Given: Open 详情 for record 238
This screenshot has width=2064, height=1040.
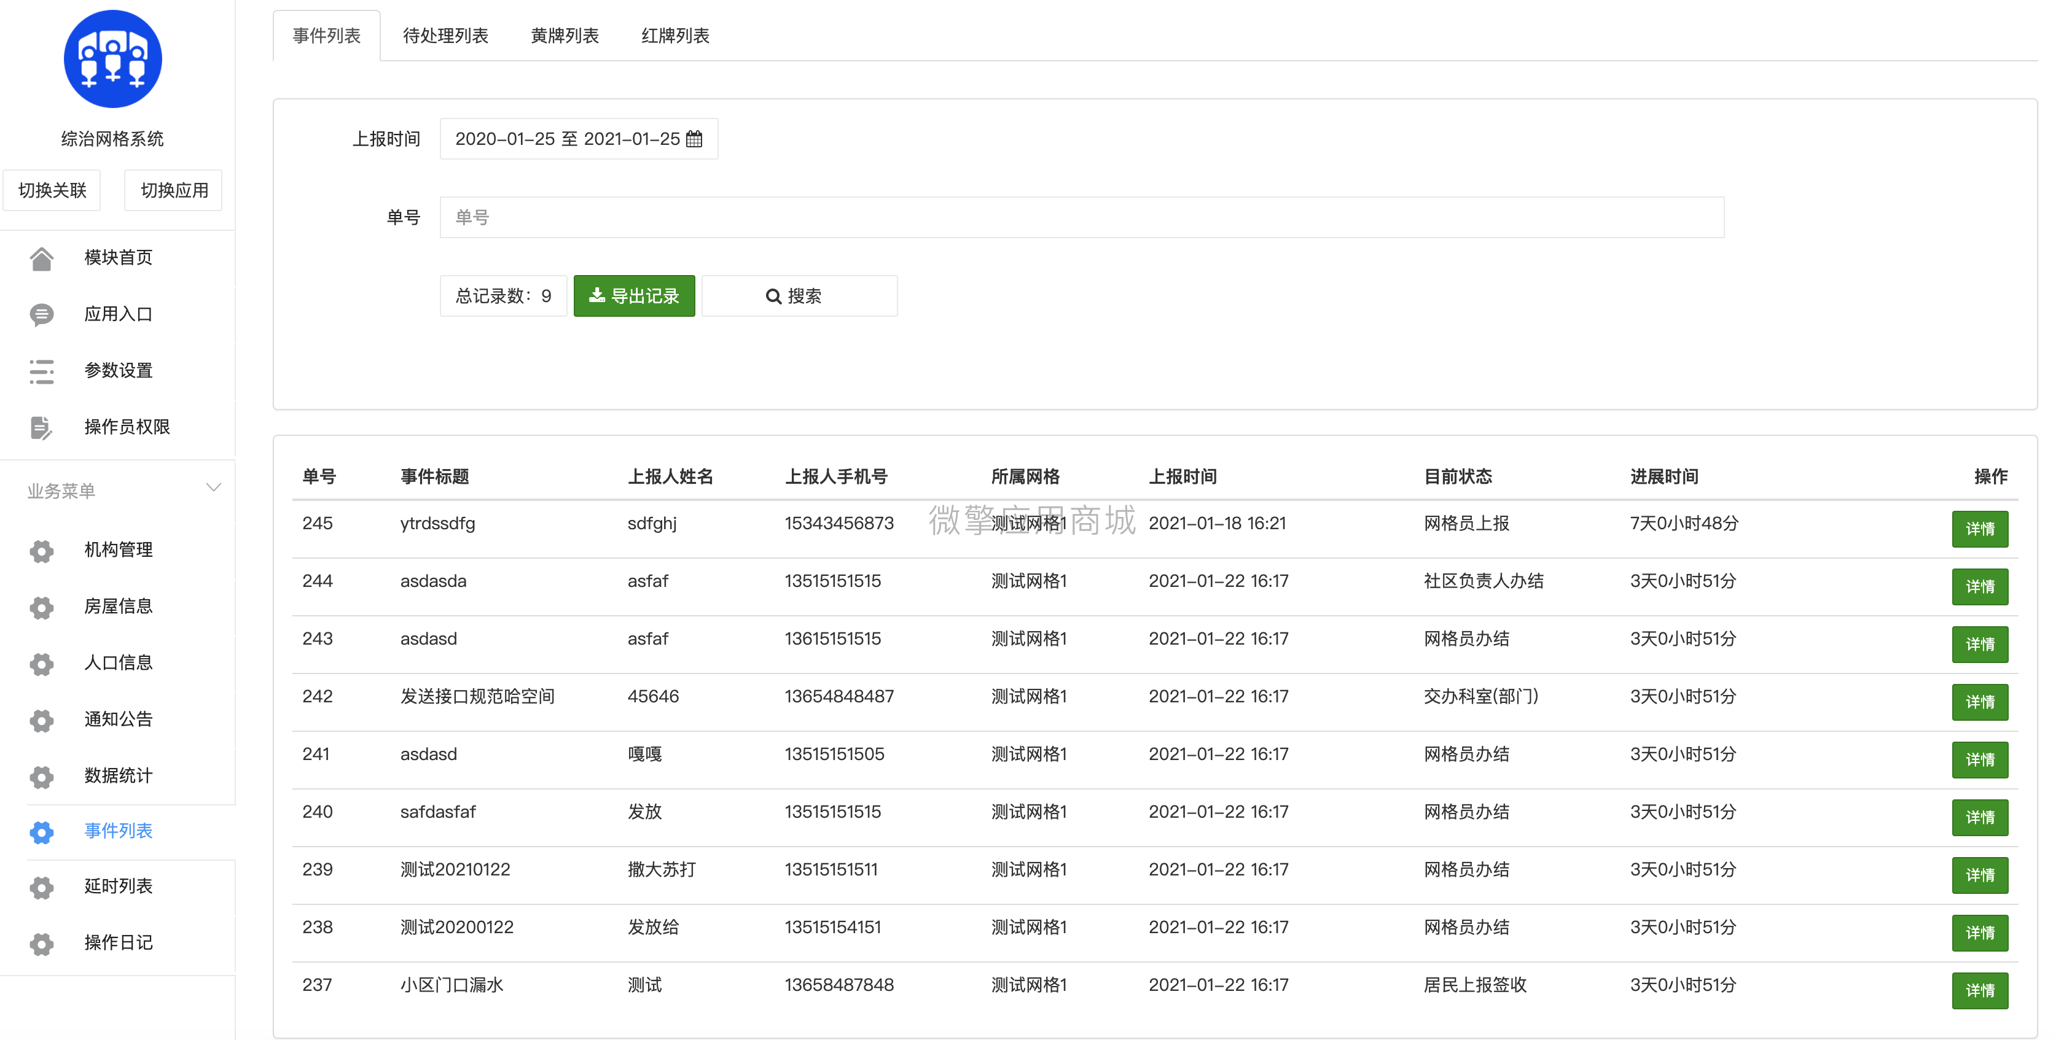Looking at the screenshot, I should click(1980, 932).
